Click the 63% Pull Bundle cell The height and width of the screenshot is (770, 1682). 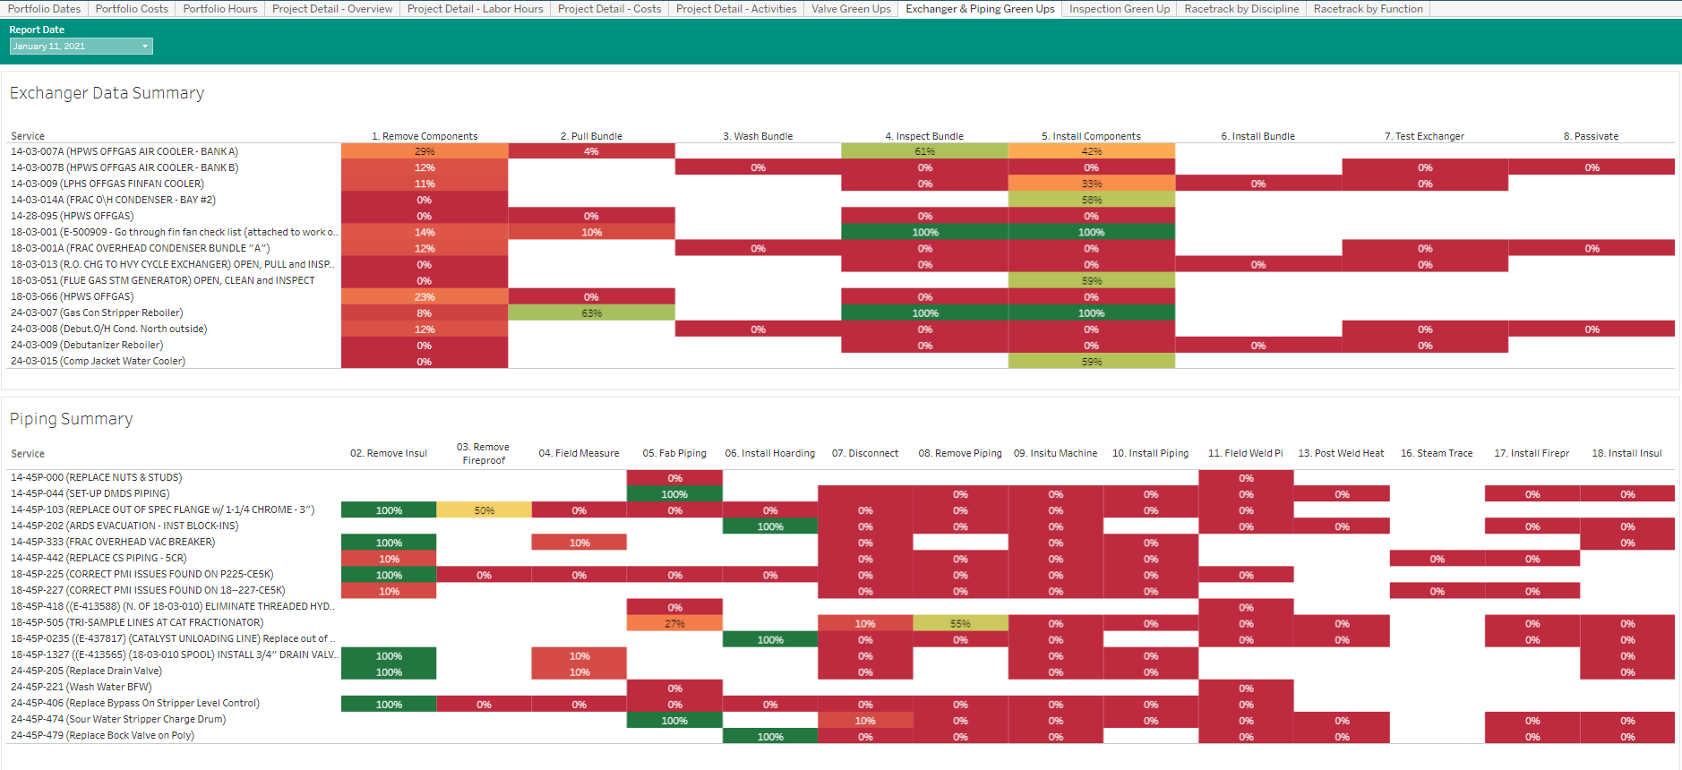coord(591,313)
